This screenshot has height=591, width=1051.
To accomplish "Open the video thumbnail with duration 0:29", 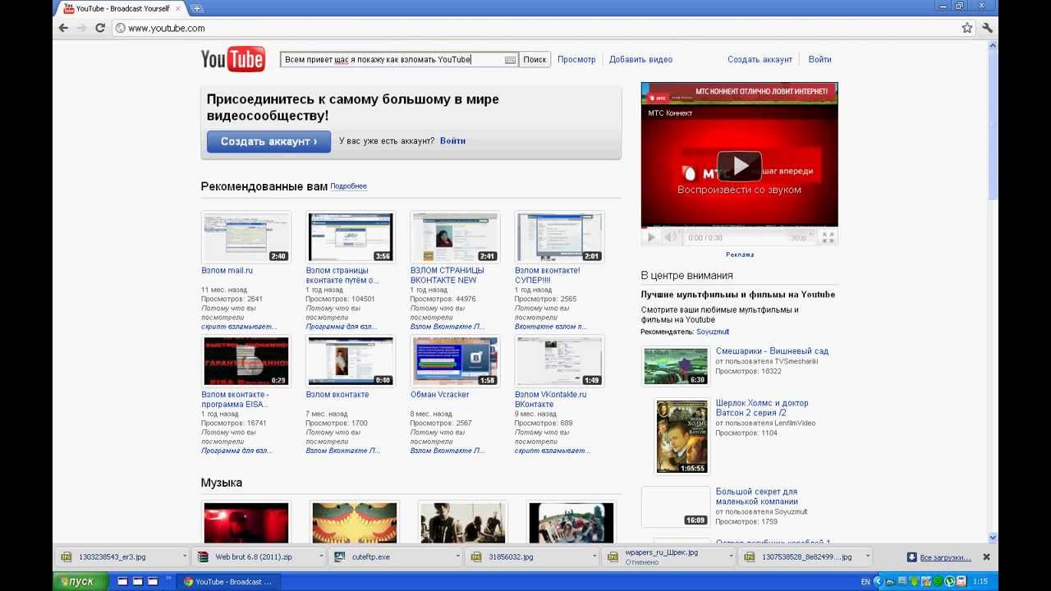I will pos(246,360).
